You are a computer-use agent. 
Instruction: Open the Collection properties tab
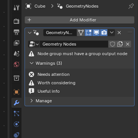pyautogui.click(x=16, y=78)
